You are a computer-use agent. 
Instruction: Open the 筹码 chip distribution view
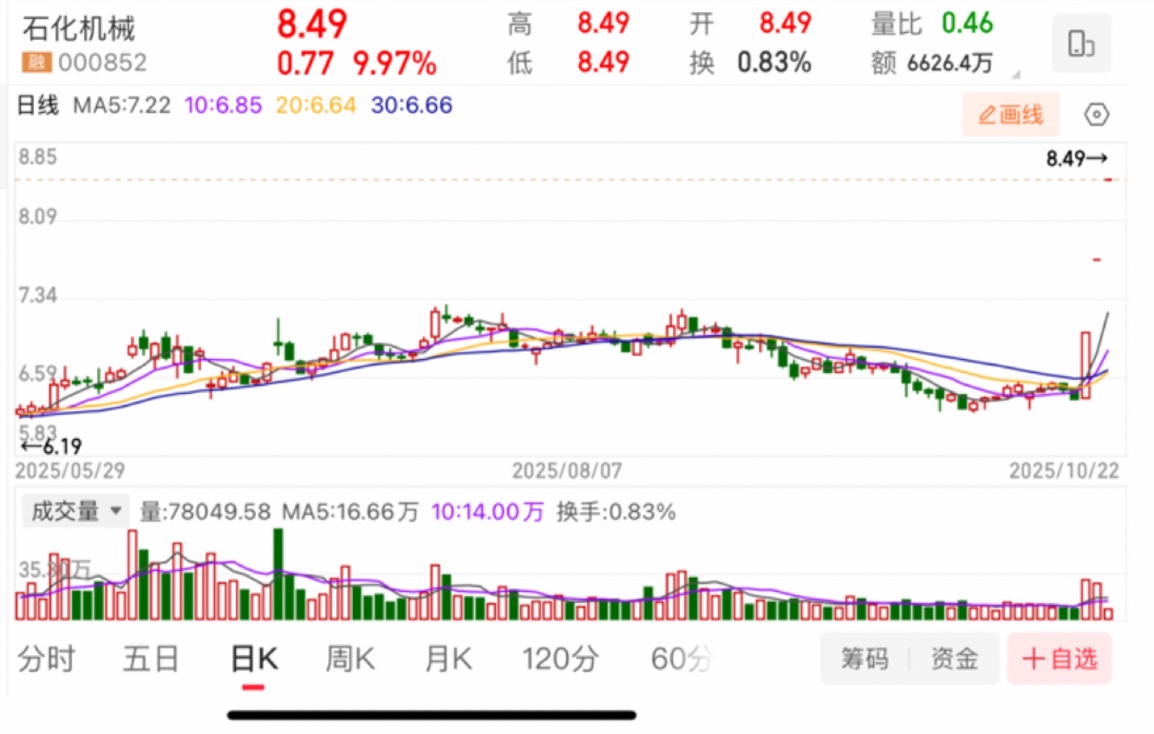864,659
